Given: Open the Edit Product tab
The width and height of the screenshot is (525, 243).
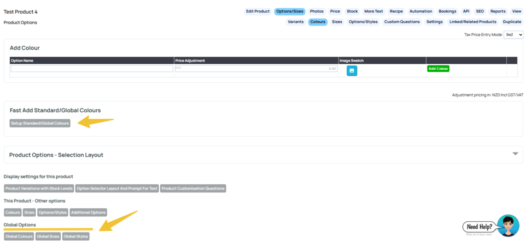Looking at the screenshot, I should tap(258, 11).
